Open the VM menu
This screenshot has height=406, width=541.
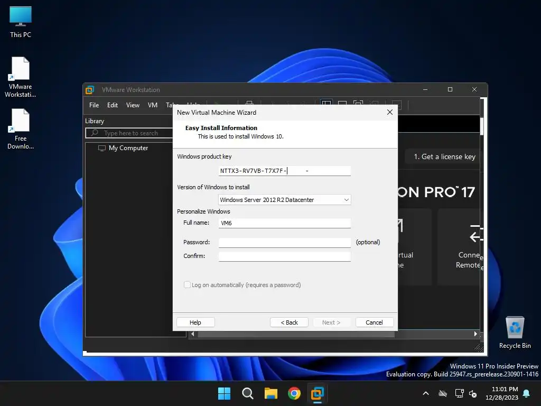153,105
